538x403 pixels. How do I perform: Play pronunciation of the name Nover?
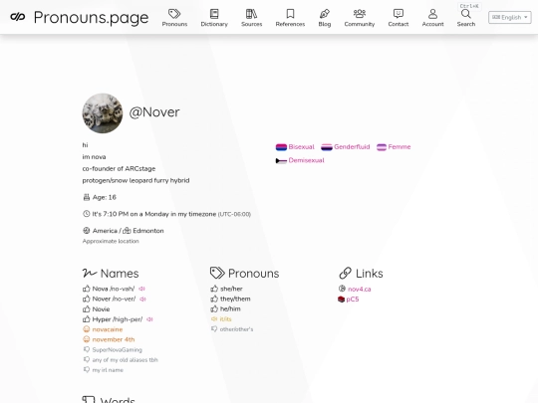click(x=142, y=300)
